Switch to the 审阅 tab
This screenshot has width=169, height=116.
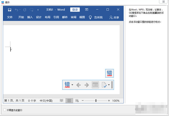(74, 17)
